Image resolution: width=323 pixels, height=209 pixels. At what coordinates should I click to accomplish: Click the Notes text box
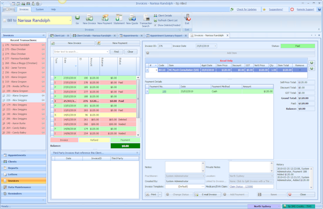[184, 167]
